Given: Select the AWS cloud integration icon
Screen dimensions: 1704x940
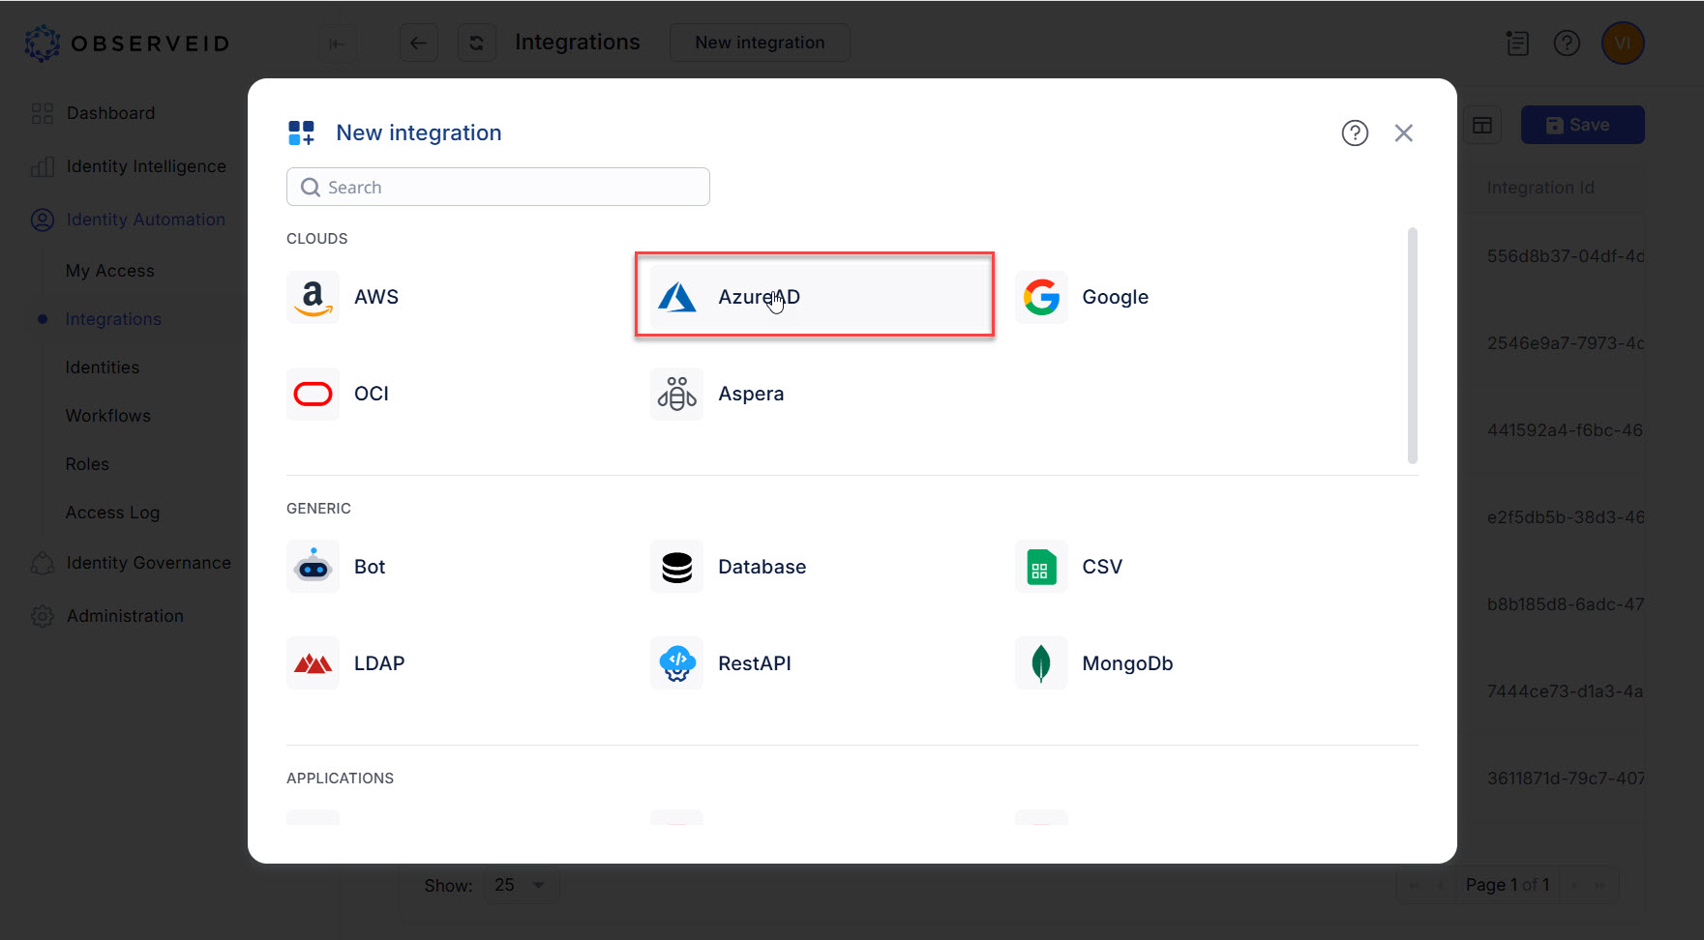Looking at the screenshot, I should (x=313, y=297).
